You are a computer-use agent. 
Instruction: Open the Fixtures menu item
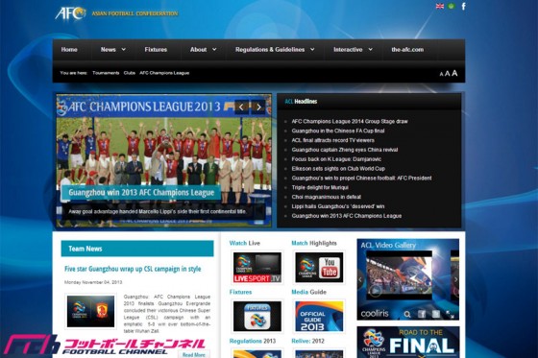click(156, 50)
